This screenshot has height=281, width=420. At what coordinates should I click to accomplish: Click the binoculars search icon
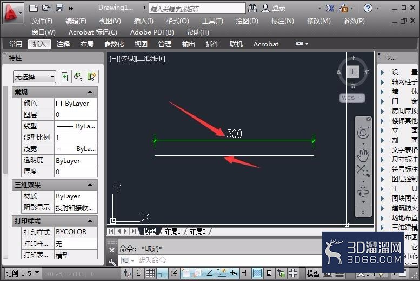[252, 8]
